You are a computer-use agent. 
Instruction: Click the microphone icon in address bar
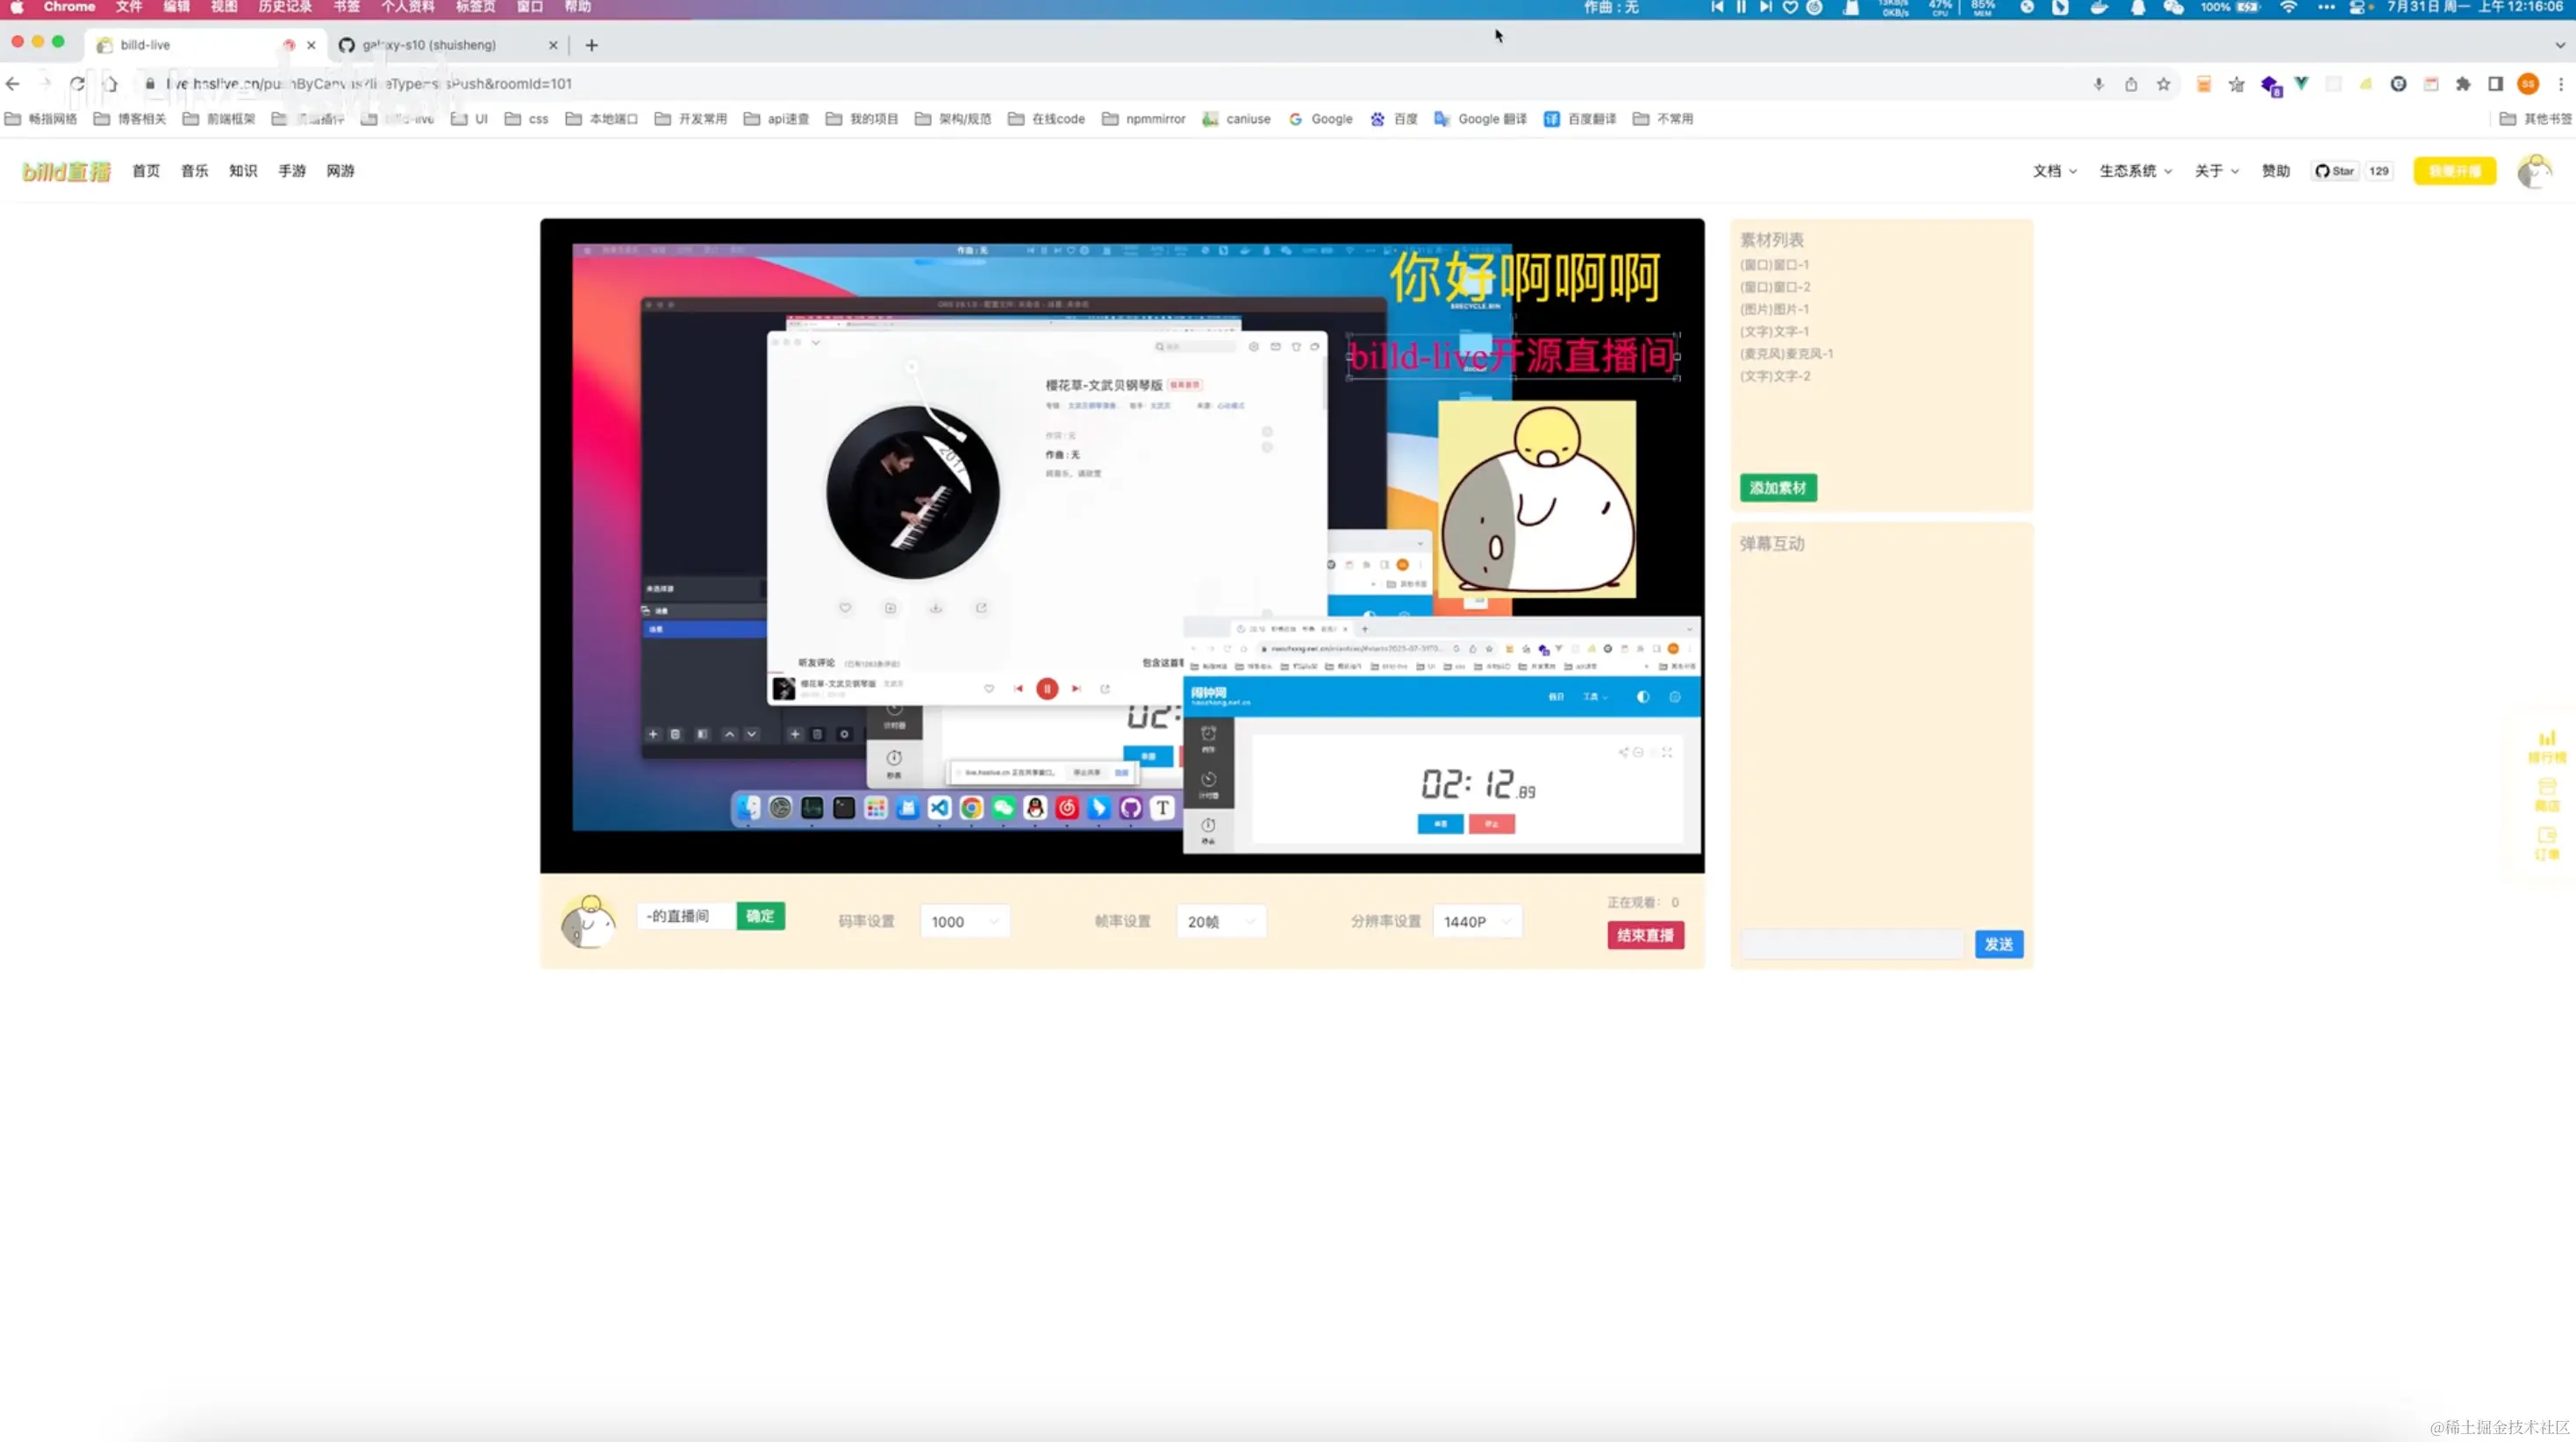(2098, 84)
